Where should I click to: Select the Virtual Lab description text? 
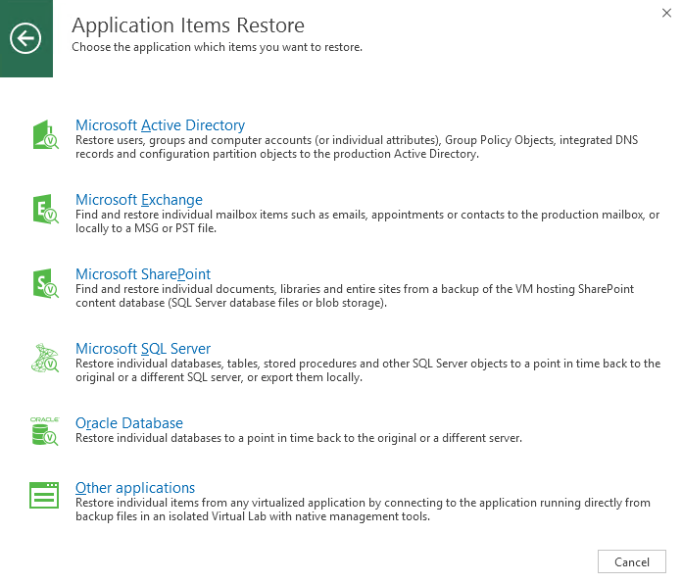pyautogui.click(x=363, y=510)
